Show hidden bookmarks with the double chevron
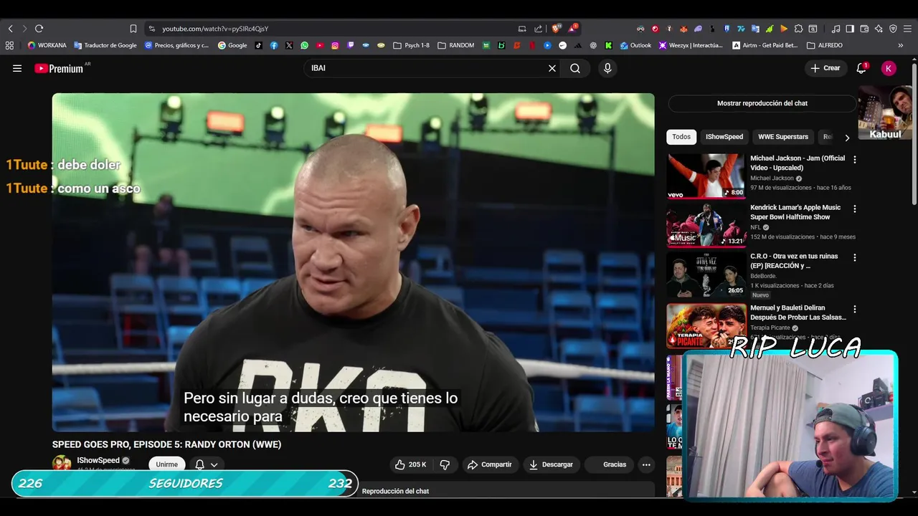The height and width of the screenshot is (516, 918). coord(901,45)
